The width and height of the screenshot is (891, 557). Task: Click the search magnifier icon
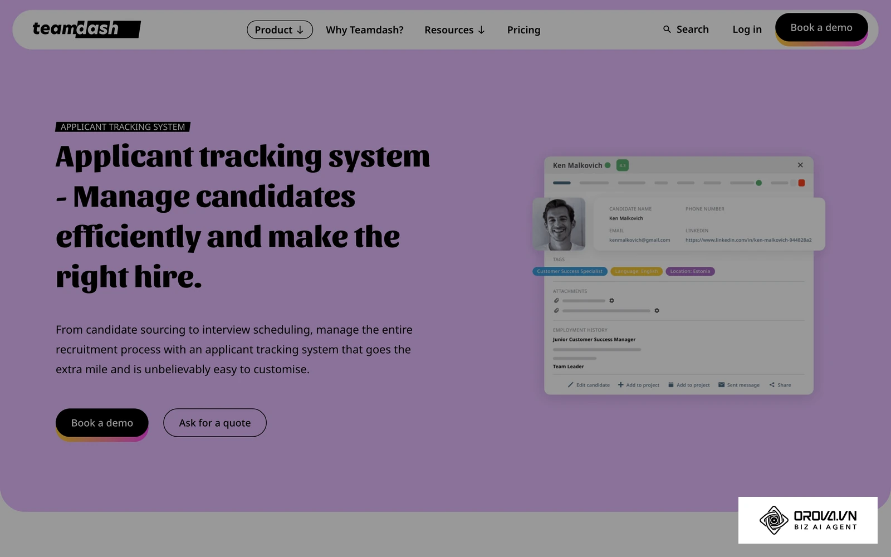(667, 30)
